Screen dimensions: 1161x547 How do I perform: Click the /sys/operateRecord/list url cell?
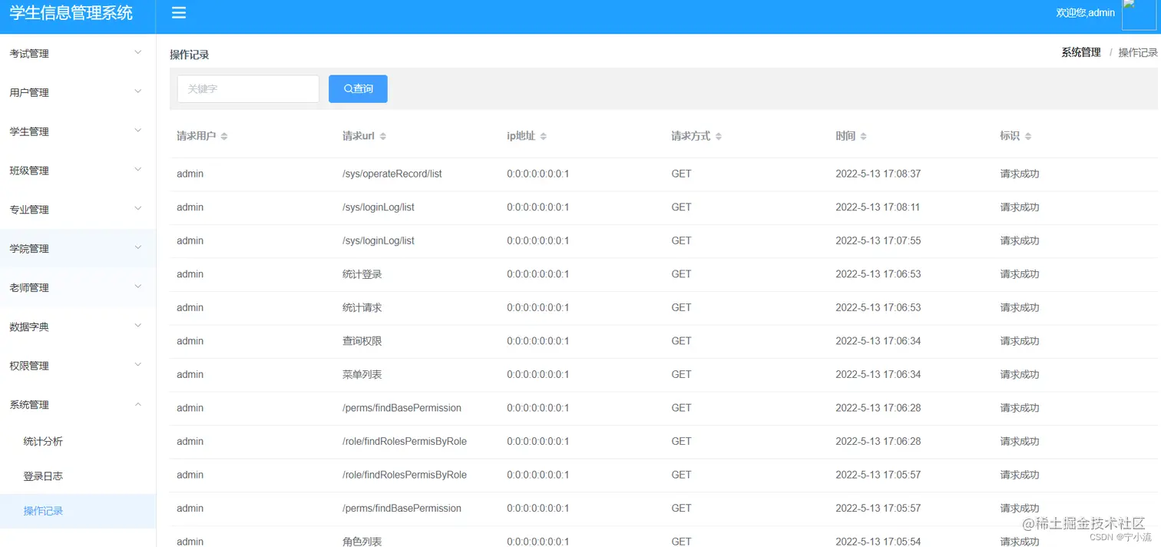pyautogui.click(x=392, y=174)
